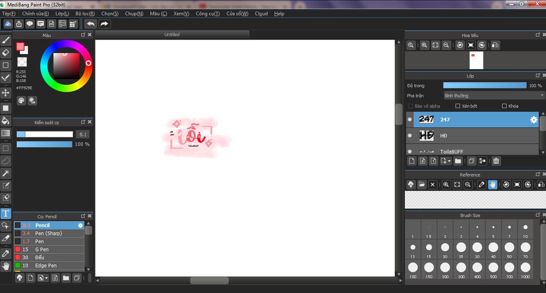Viewport: 546px width, 293px height.
Task: Open the Help menu
Action: pyautogui.click(x=279, y=13)
